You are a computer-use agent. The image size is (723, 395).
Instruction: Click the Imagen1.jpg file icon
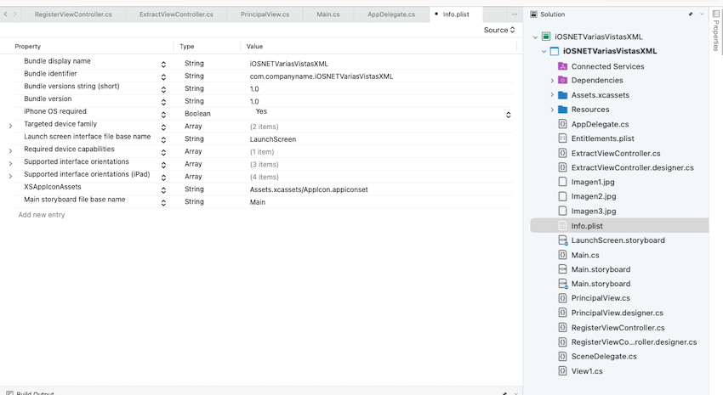(562, 182)
